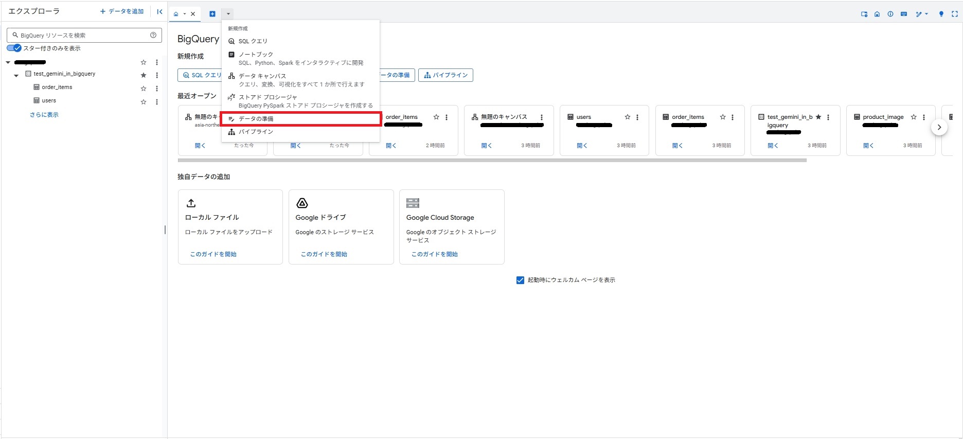963x439 pixels.
Task: Click the home tab icon
Action: click(x=176, y=14)
